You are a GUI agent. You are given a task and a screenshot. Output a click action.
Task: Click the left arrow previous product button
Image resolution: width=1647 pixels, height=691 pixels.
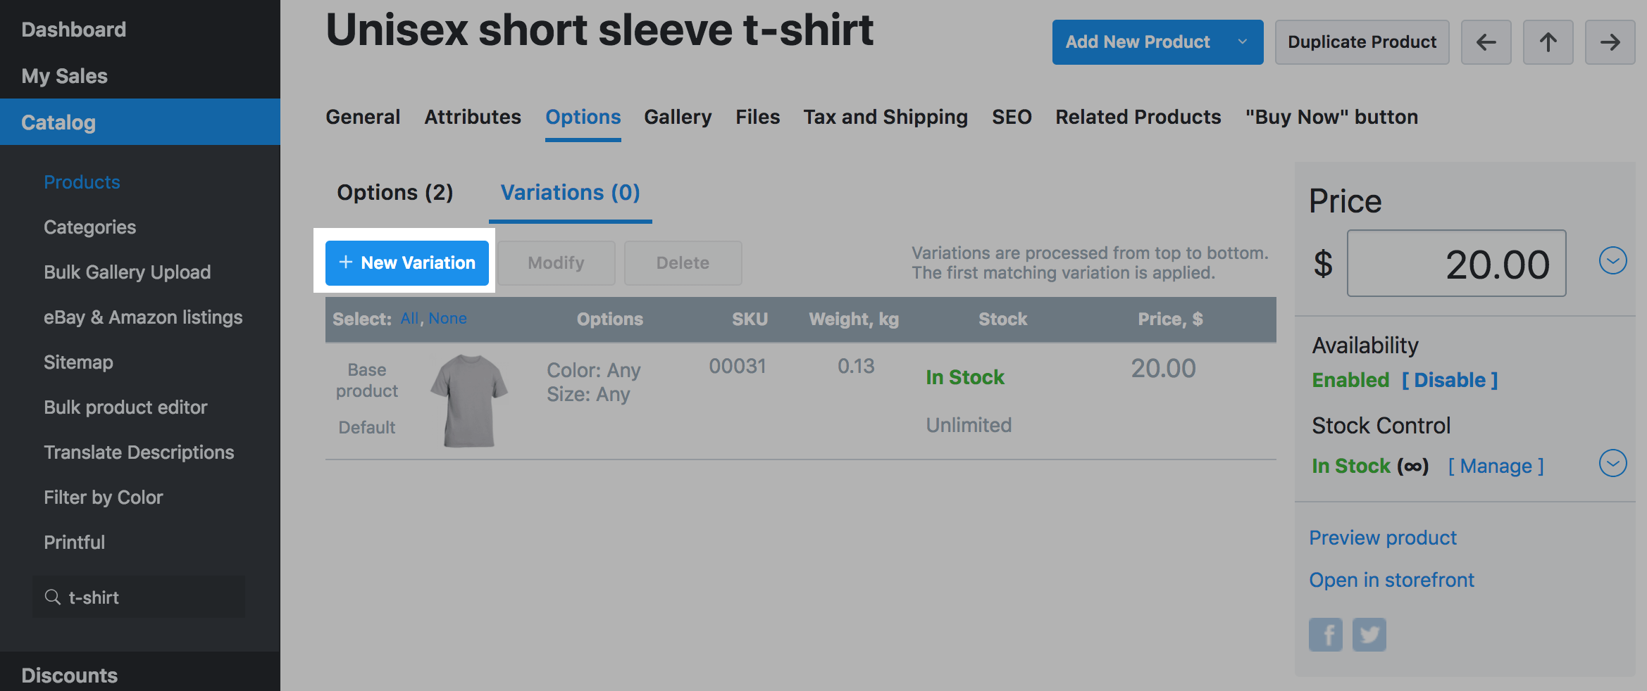[x=1486, y=42]
